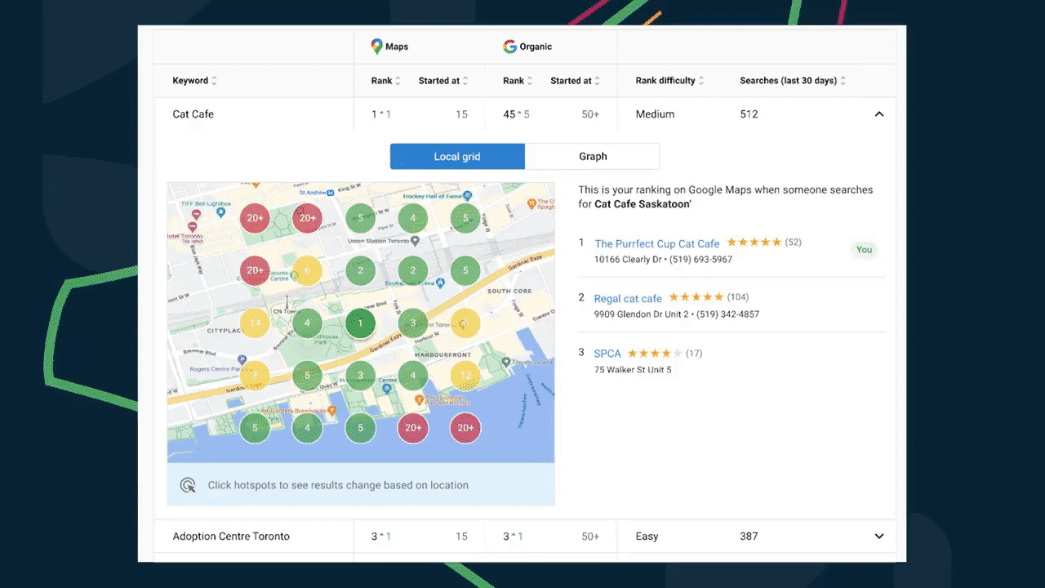1045x588 pixels.
Task: Click the blue map pin near Hockey Hall of Fame
Action: click(467, 196)
